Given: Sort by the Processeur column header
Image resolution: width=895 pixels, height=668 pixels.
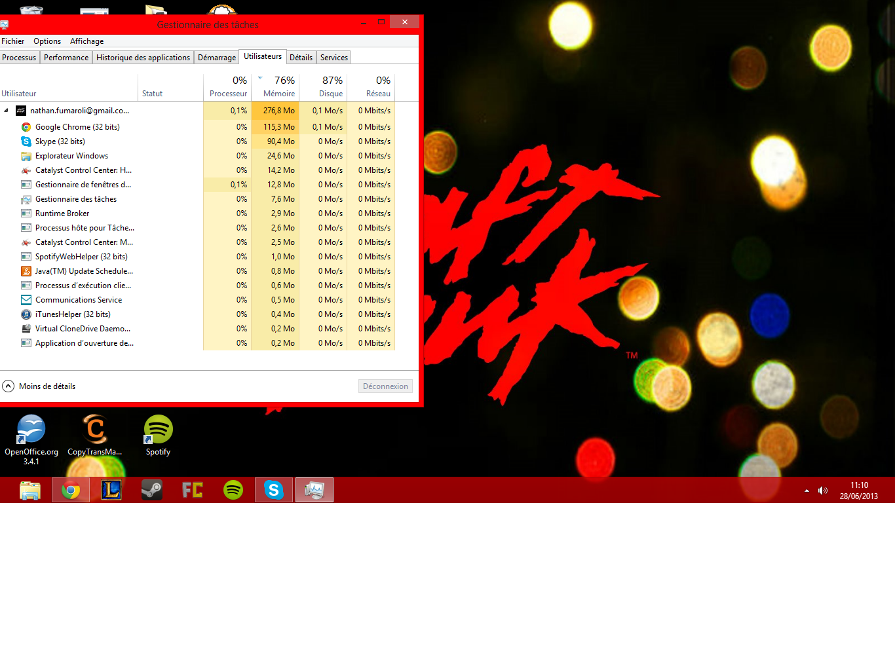Looking at the screenshot, I should pos(227,87).
